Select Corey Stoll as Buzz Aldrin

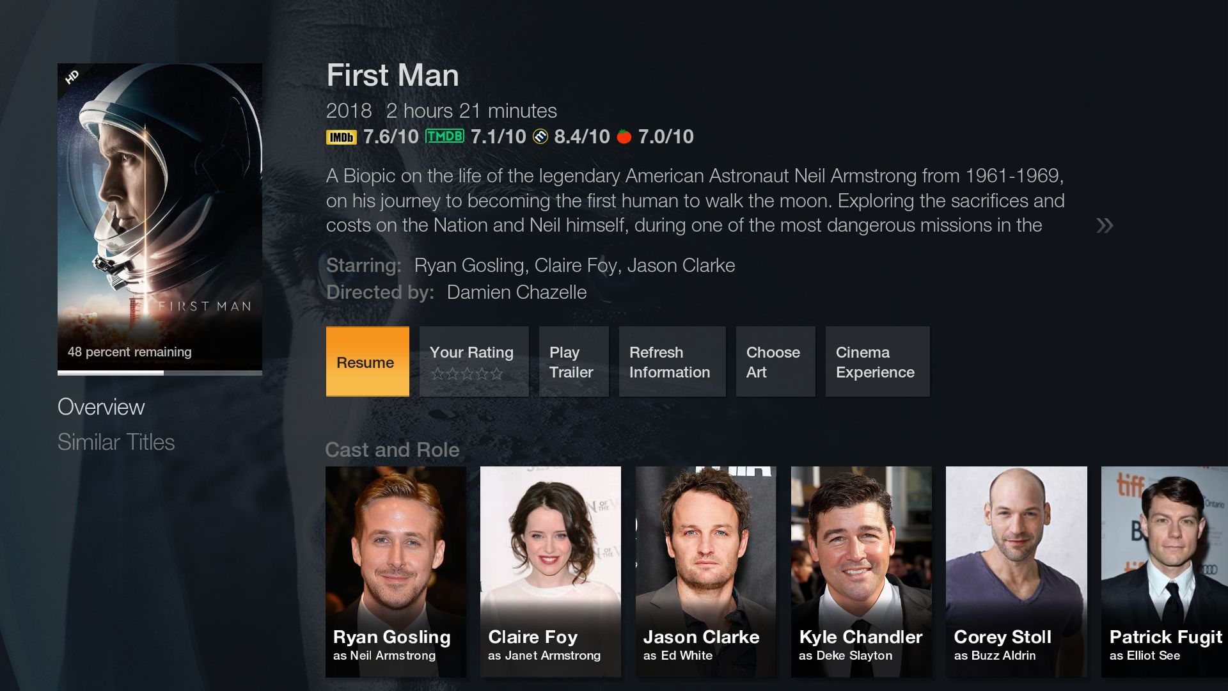point(1016,571)
